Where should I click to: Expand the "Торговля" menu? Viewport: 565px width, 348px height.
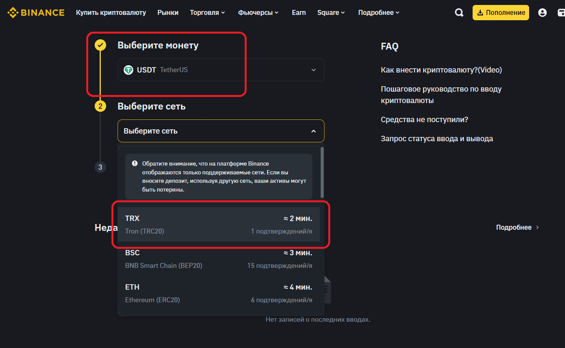(207, 13)
